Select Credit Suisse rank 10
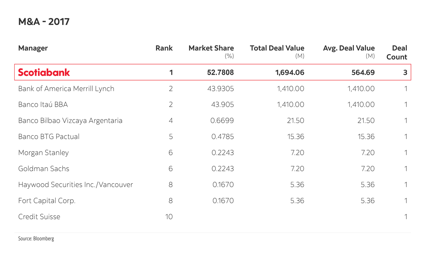The width and height of the screenshot is (425, 258). 169,216
